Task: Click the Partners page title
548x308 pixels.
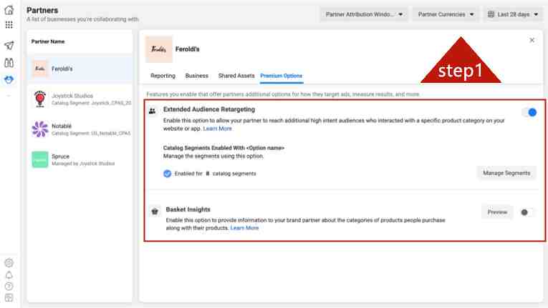Action: pyautogui.click(x=42, y=10)
